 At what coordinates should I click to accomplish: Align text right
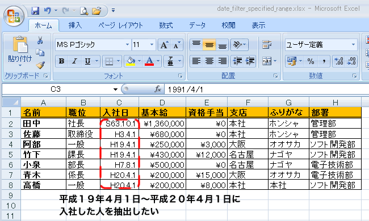[x=222, y=61]
